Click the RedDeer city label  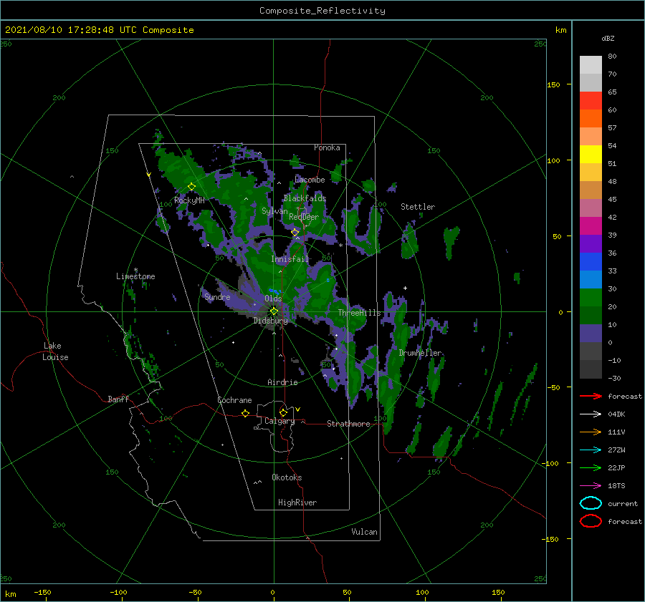tap(304, 217)
